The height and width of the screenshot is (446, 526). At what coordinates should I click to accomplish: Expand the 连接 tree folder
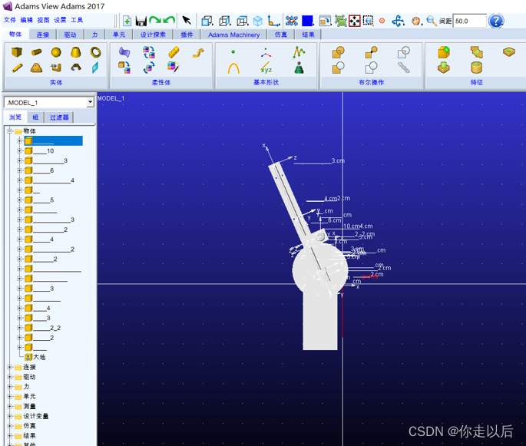coord(10,367)
